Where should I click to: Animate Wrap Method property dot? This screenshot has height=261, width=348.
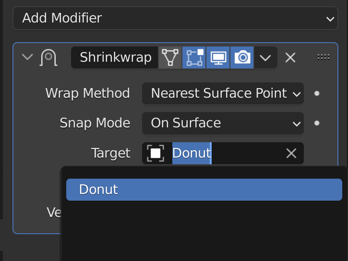[317, 93]
